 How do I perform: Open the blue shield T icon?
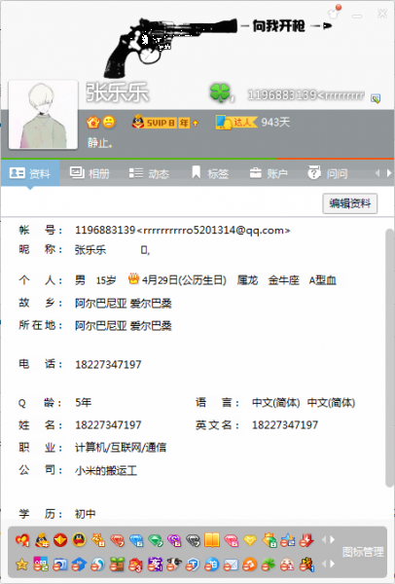pos(193,565)
